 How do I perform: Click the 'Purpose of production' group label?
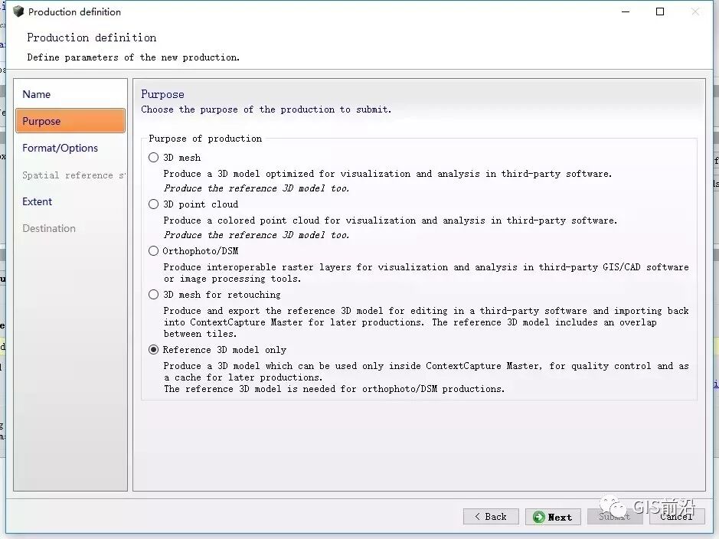(x=205, y=139)
